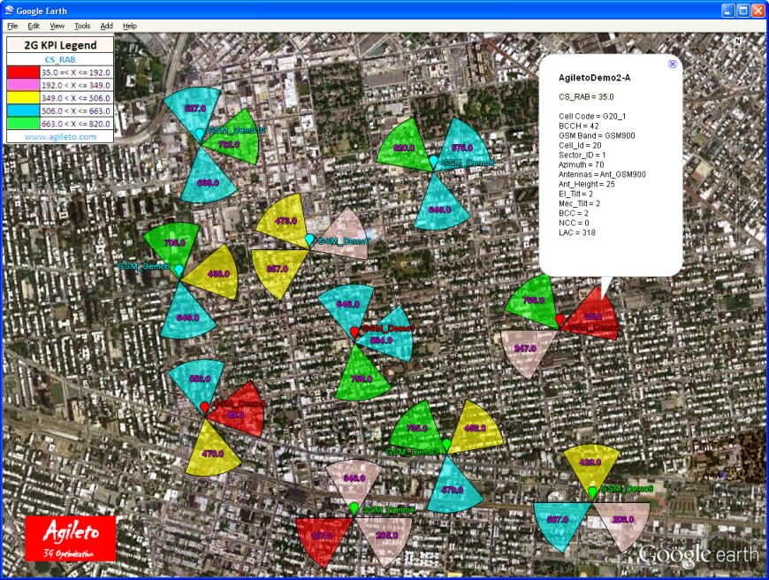This screenshot has width=769, height=580.
Task: Click the Agileto 3G Optimisation logo
Action: pyautogui.click(x=71, y=538)
